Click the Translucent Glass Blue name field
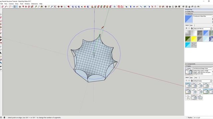This screenshot has width=213, height=119. pyautogui.click(x=202, y=16)
